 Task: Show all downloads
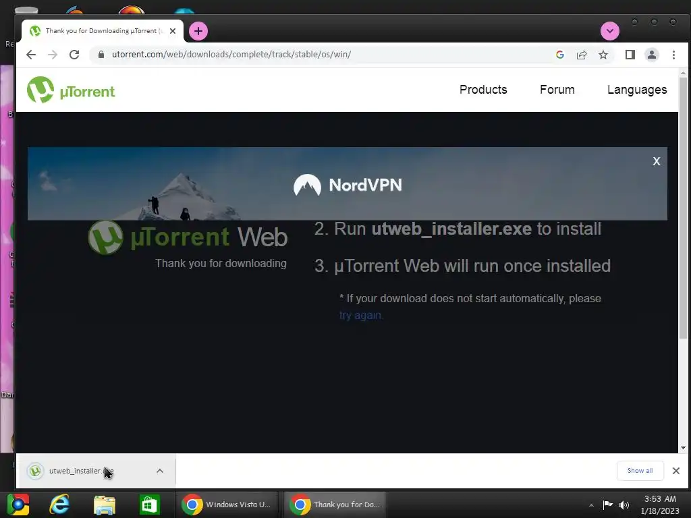pos(640,470)
